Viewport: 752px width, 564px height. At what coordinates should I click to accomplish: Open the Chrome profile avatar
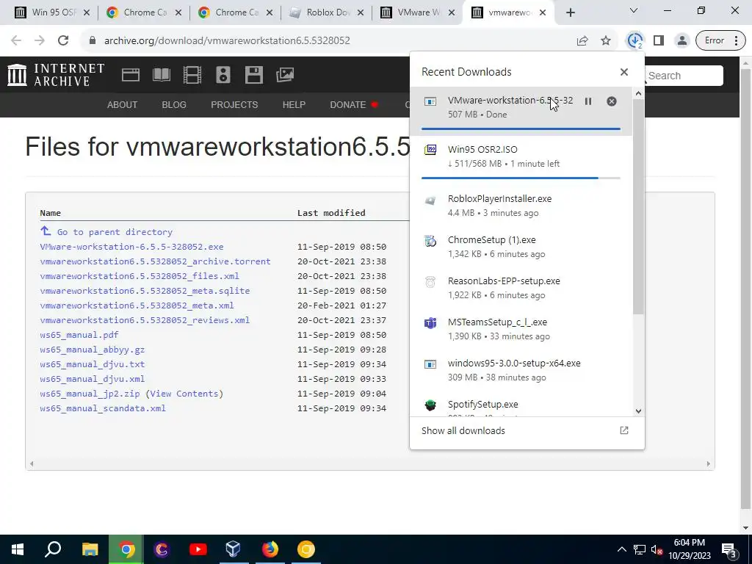[681, 41]
